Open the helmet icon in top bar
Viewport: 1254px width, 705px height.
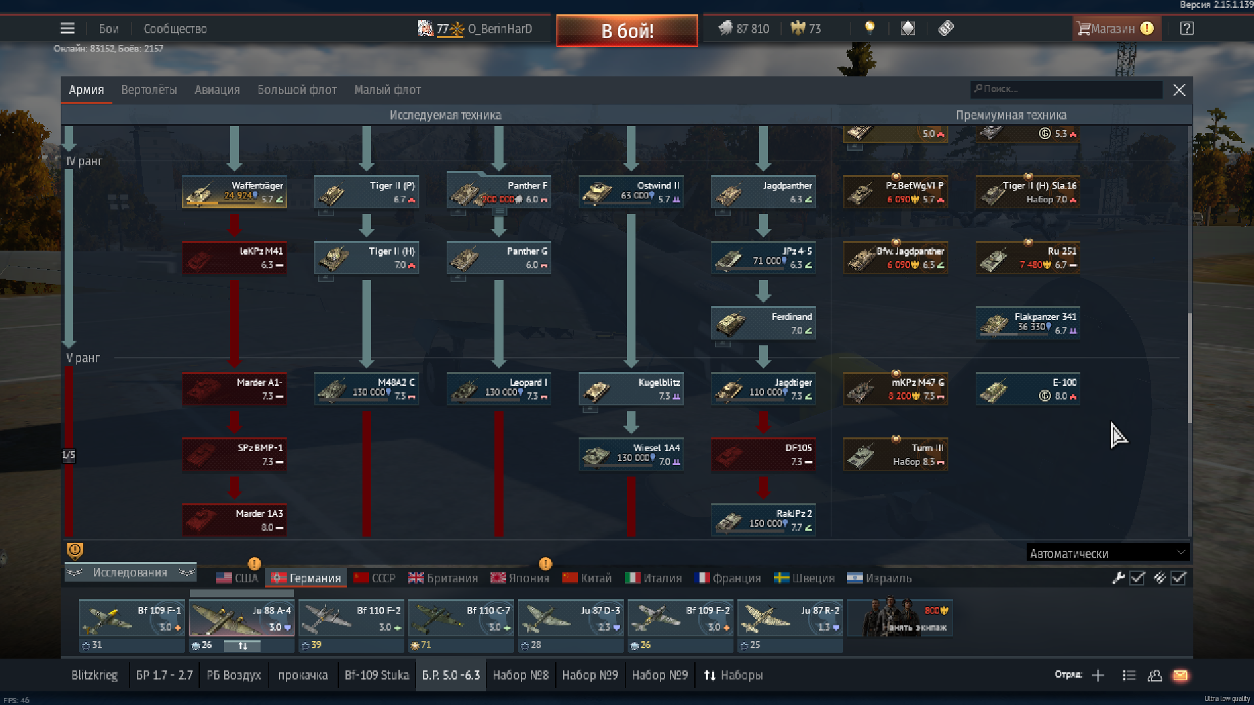click(908, 28)
